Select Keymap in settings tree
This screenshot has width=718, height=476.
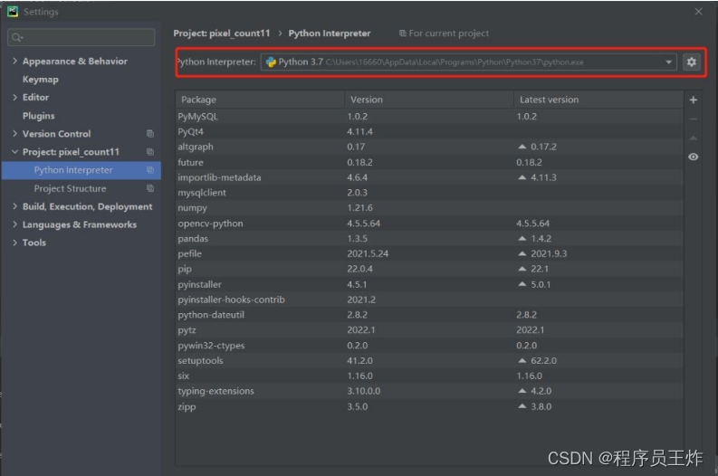[x=41, y=79]
